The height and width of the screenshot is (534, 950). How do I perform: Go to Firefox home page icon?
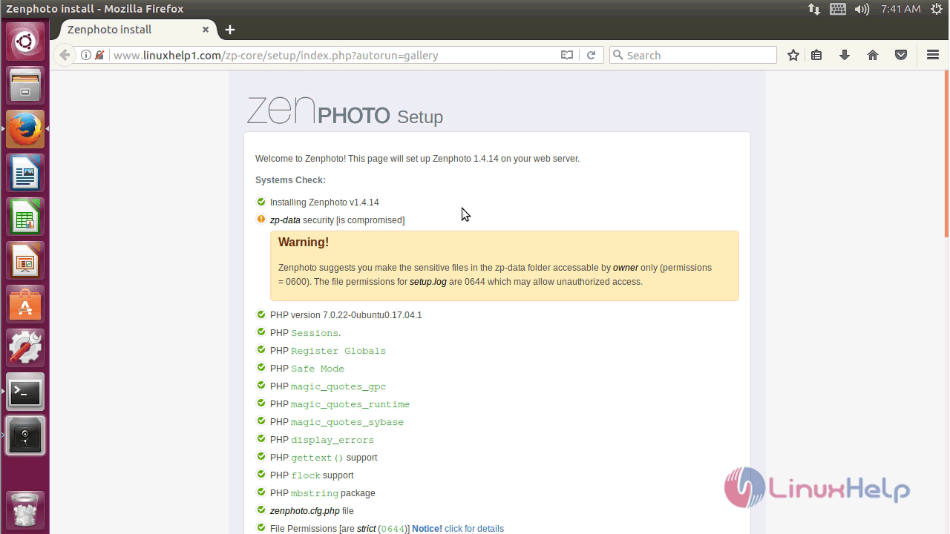click(873, 55)
